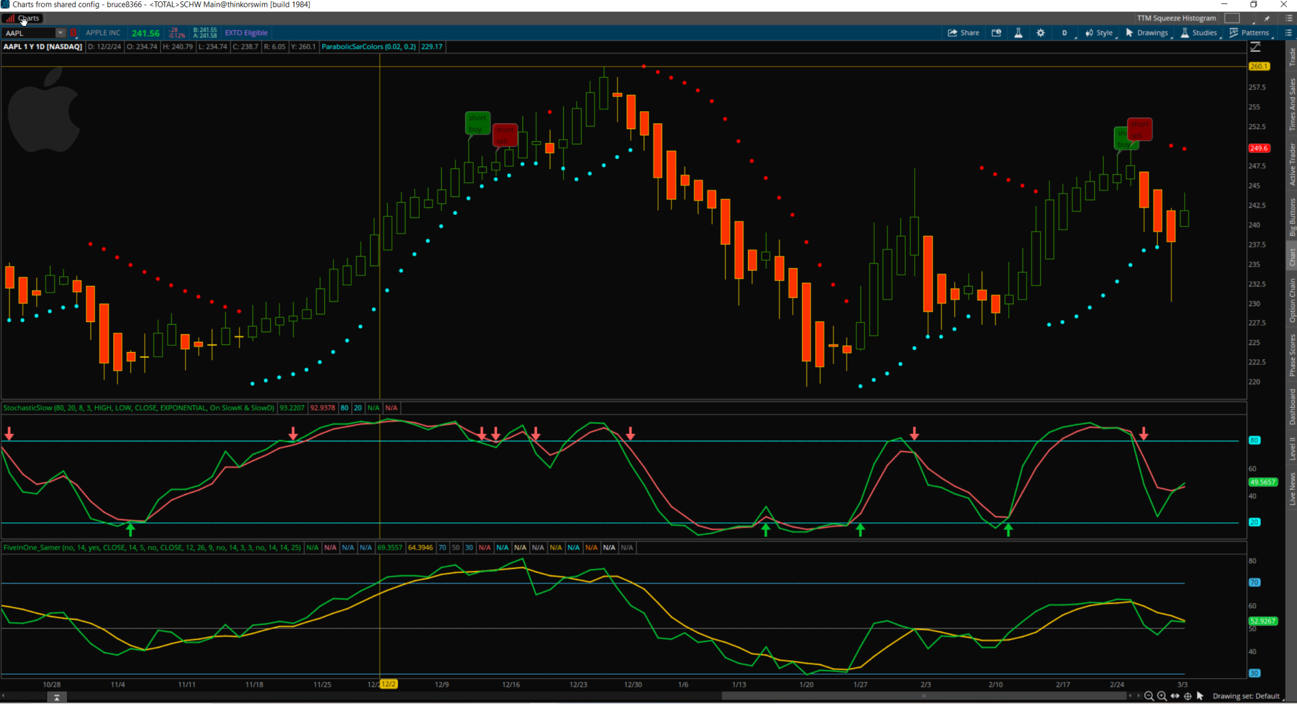
Task: Click the TTM Squeeze Histogram label
Action: (1176, 18)
